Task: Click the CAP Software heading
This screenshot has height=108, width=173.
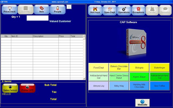Action: click(x=128, y=22)
